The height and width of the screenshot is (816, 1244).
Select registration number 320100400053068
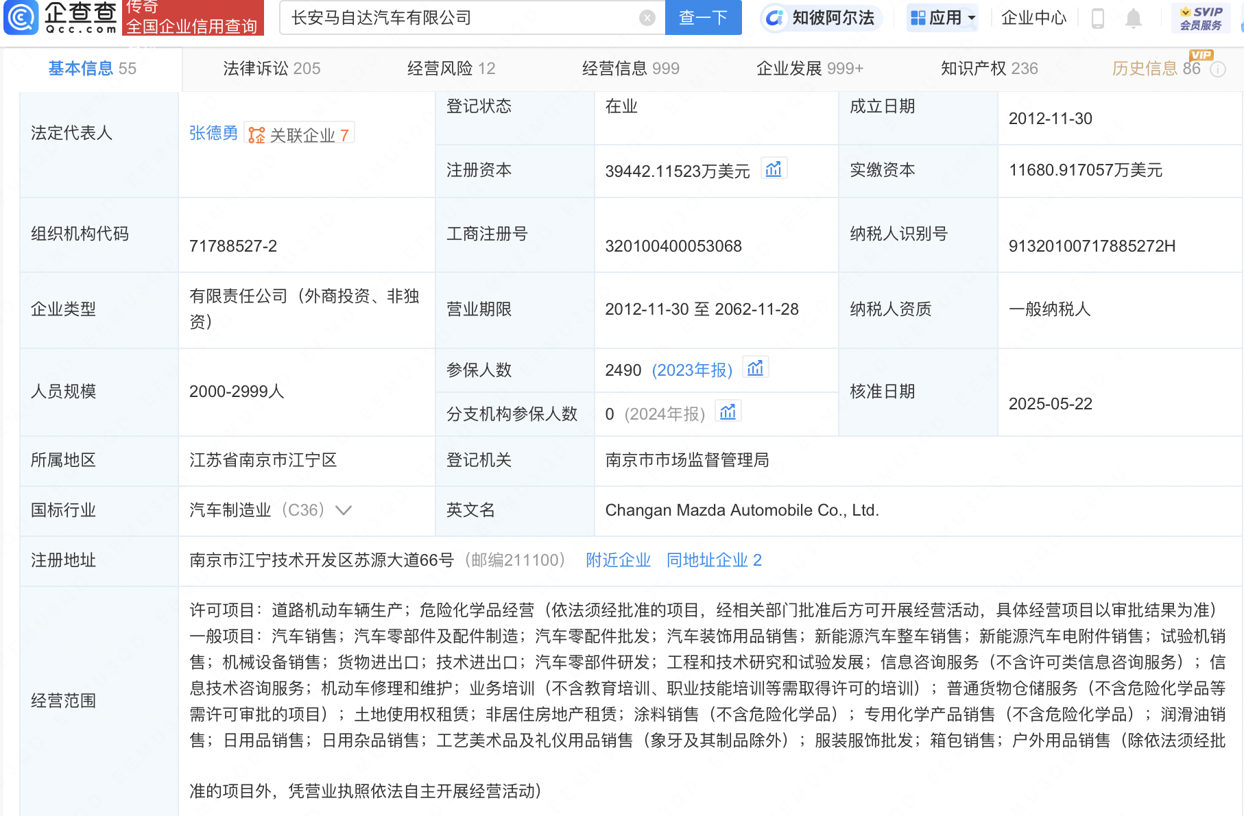pos(673,246)
